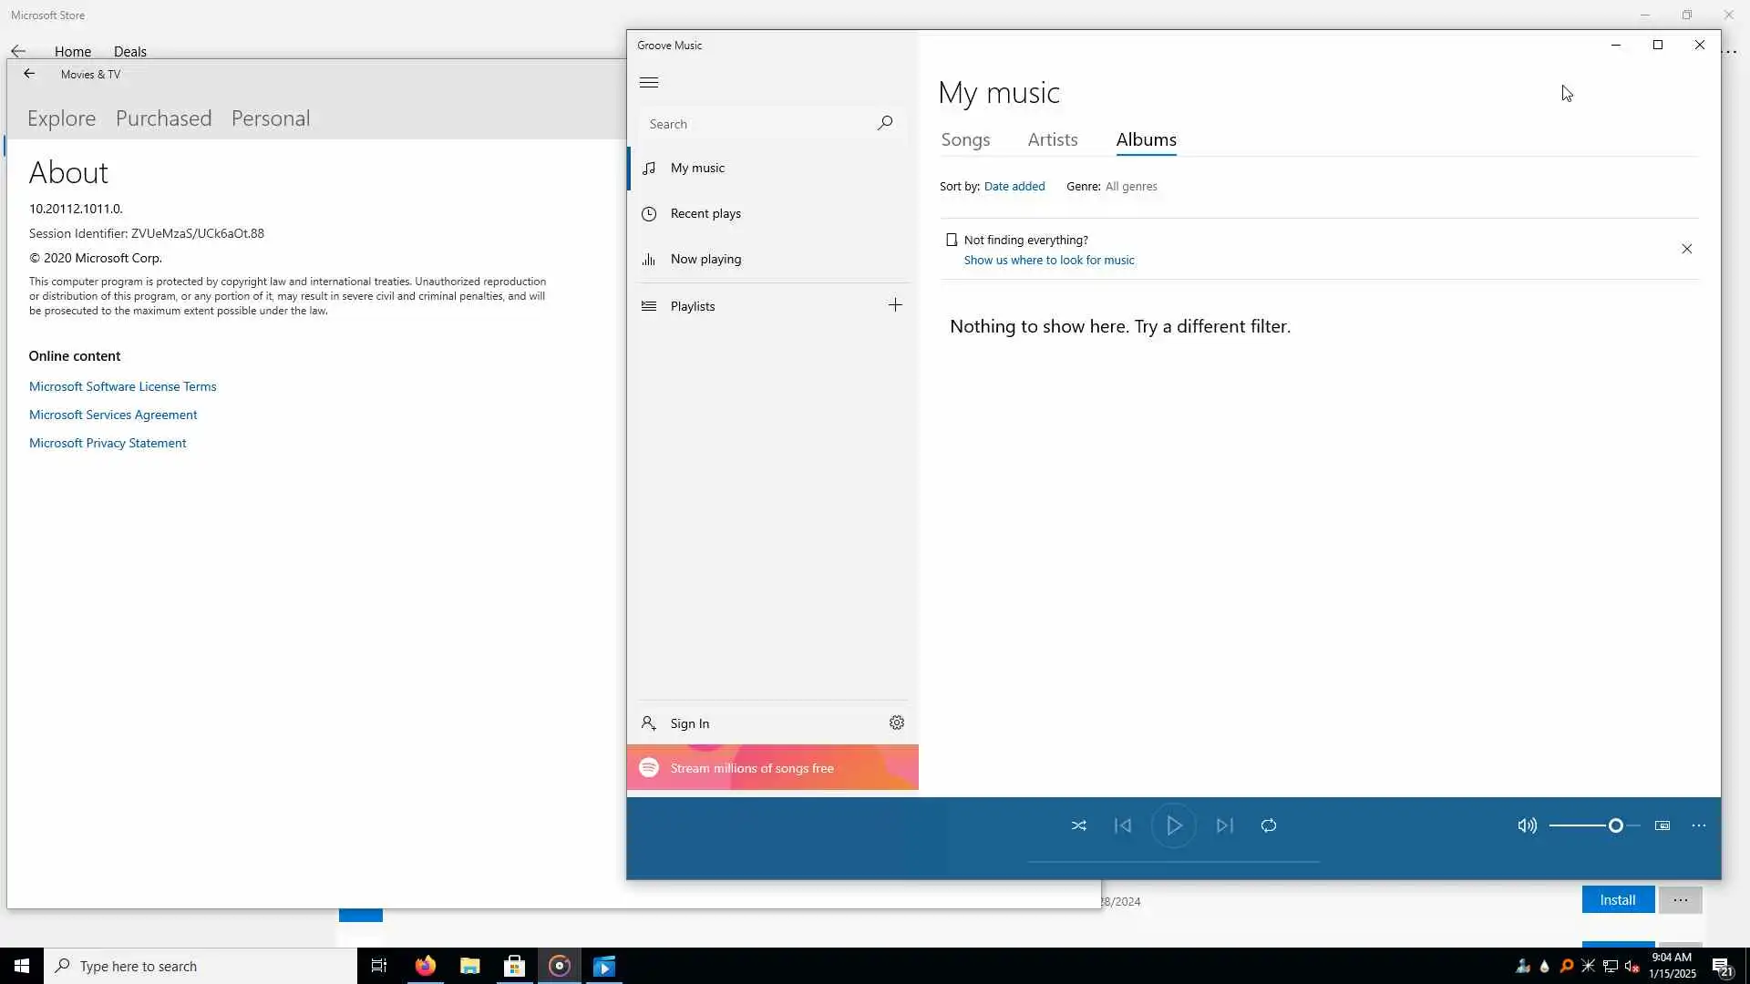Click the play button
The image size is (1750, 984).
pyautogui.click(x=1174, y=825)
